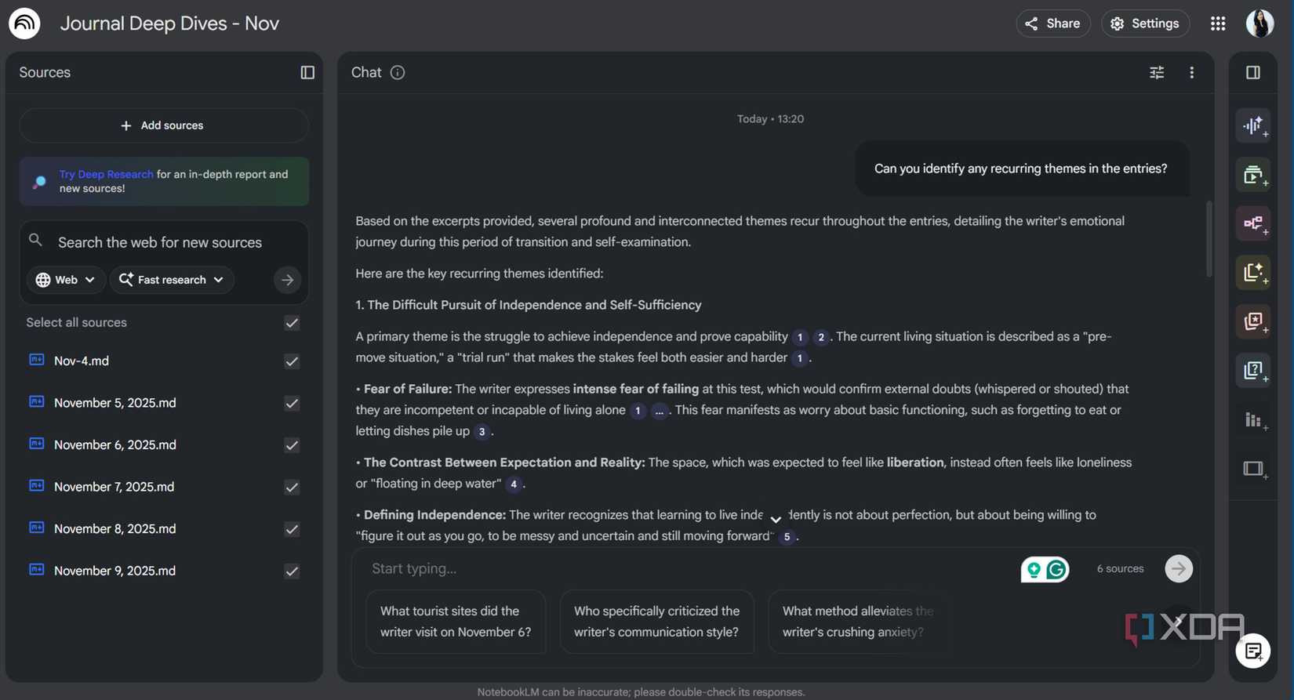Uncheck the Select all sources checkbox
Image resolution: width=1294 pixels, height=700 pixels.
tap(291, 322)
